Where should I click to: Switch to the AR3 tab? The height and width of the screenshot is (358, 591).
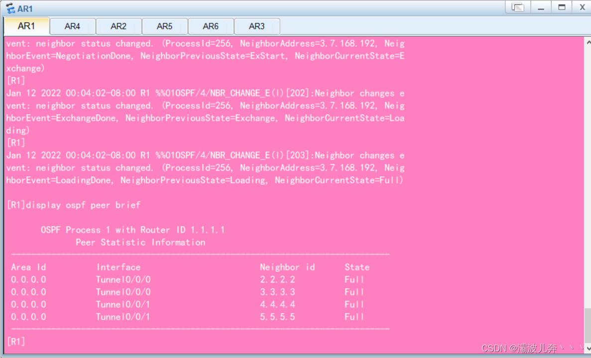(257, 26)
